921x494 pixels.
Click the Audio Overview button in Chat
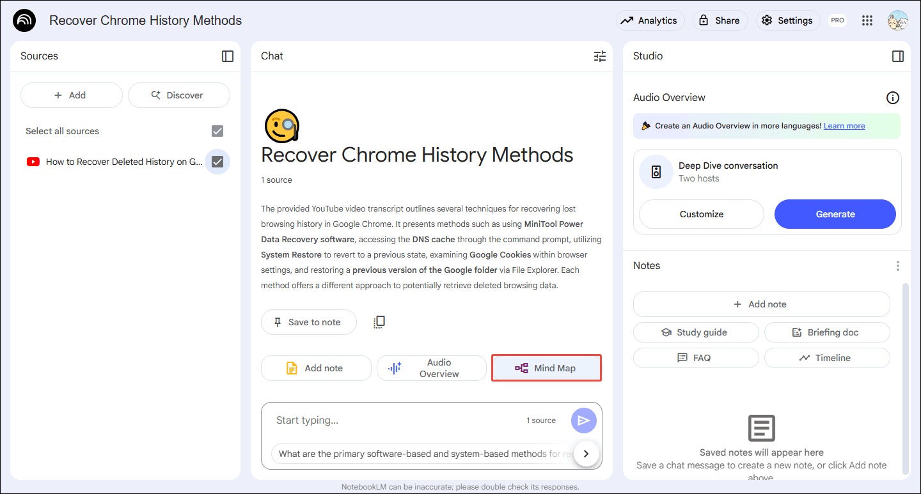tap(432, 368)
